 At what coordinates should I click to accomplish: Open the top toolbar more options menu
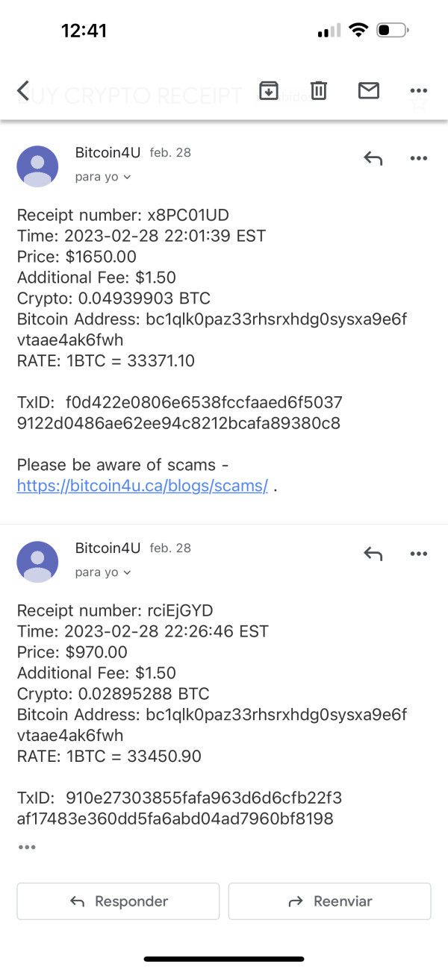(x=419, y=91)
